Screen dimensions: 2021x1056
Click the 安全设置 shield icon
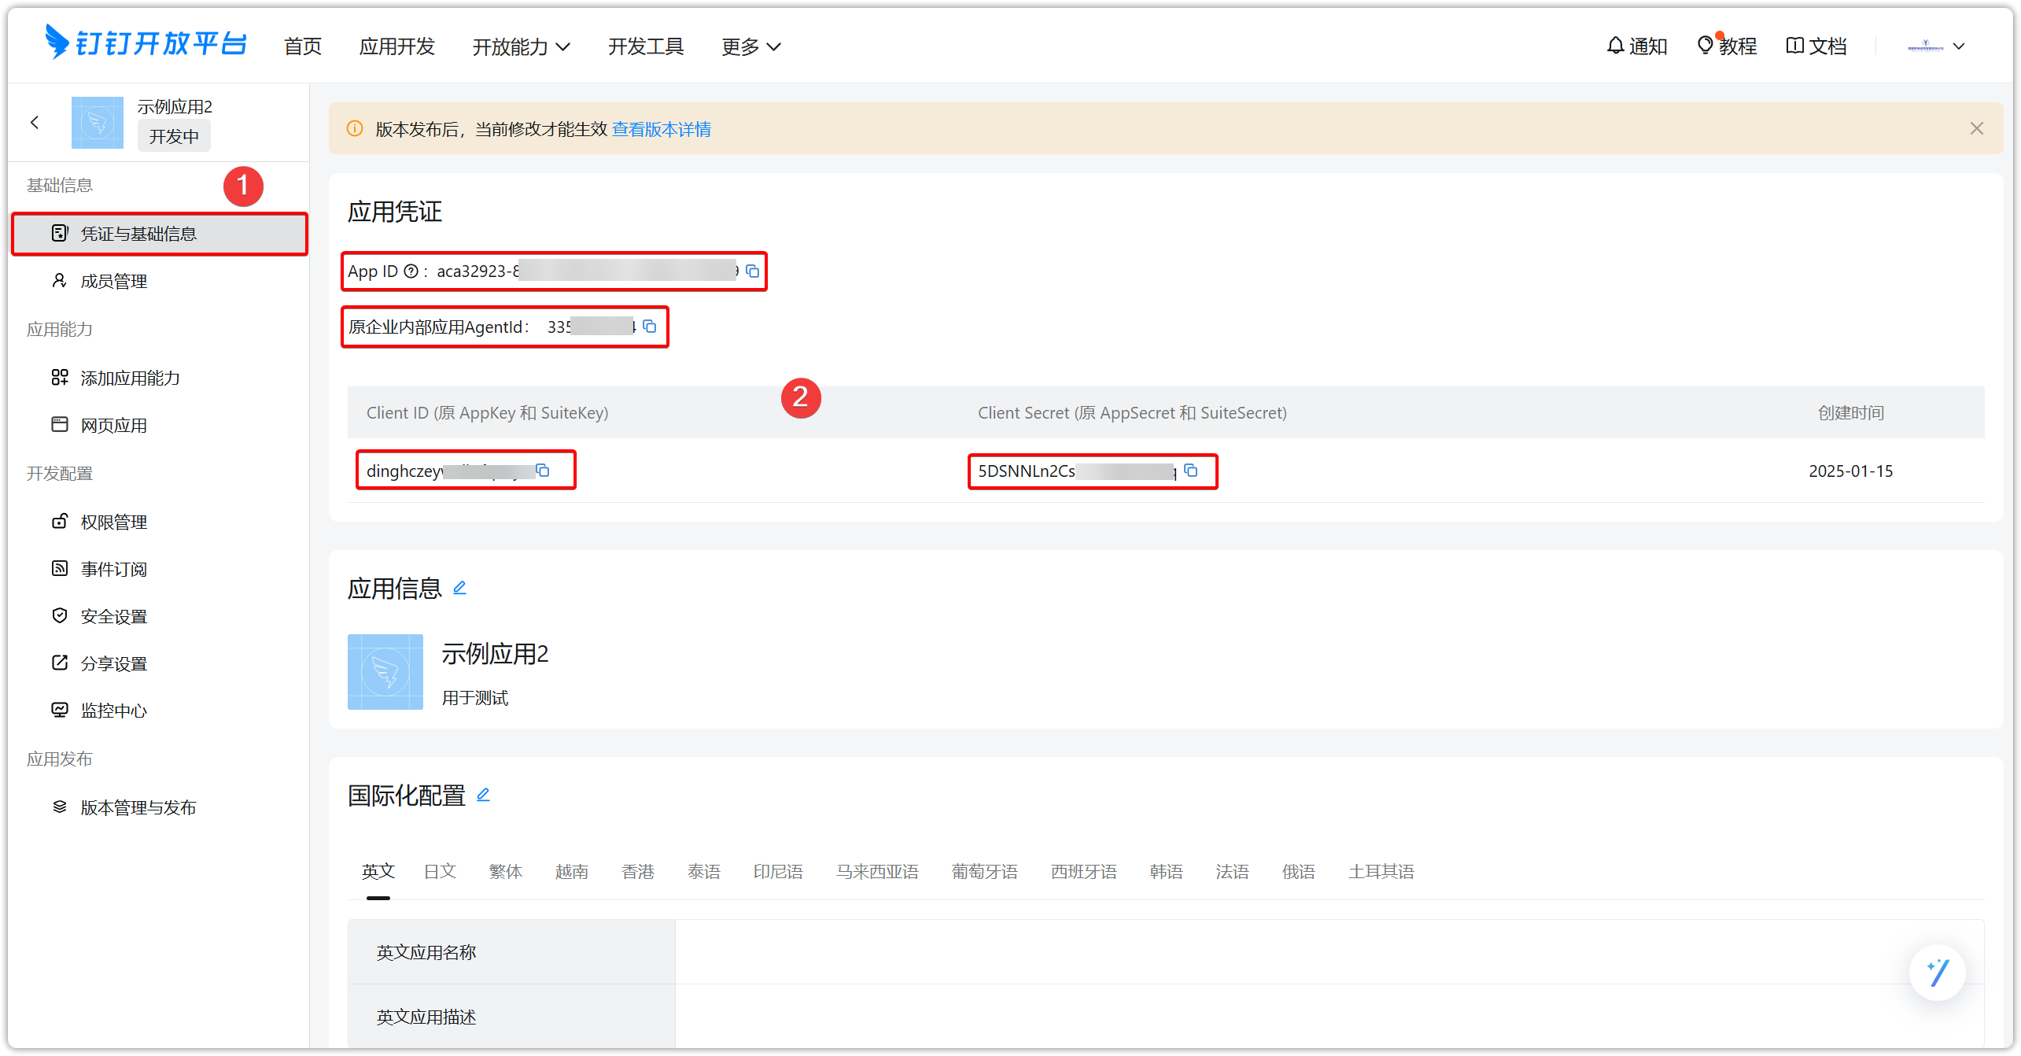pos(60,616)
